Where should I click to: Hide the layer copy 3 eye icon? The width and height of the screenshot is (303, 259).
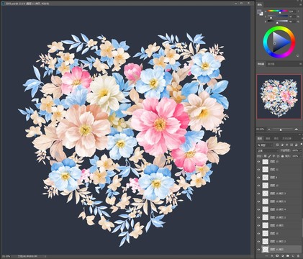click(258, 194)
